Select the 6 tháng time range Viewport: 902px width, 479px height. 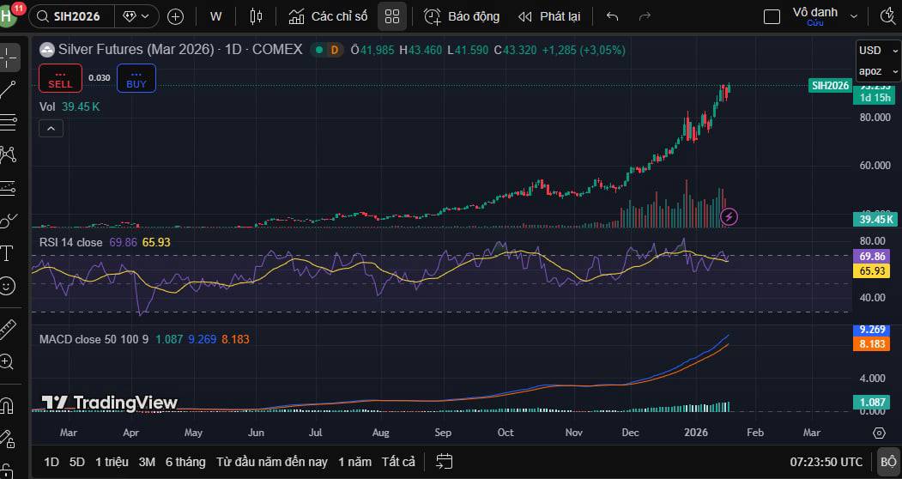[x=185, y=462]
